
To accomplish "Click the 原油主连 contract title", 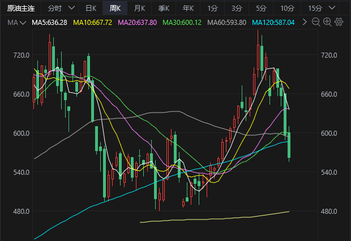I will pos(20,8).
